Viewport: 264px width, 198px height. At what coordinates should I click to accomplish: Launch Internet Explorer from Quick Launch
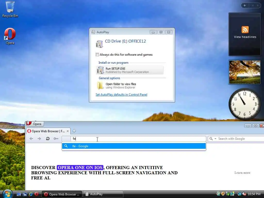[x=31, y=194]
